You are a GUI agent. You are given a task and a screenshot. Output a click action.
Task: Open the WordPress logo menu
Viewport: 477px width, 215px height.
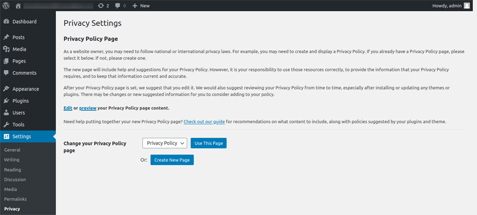point(6,6)
